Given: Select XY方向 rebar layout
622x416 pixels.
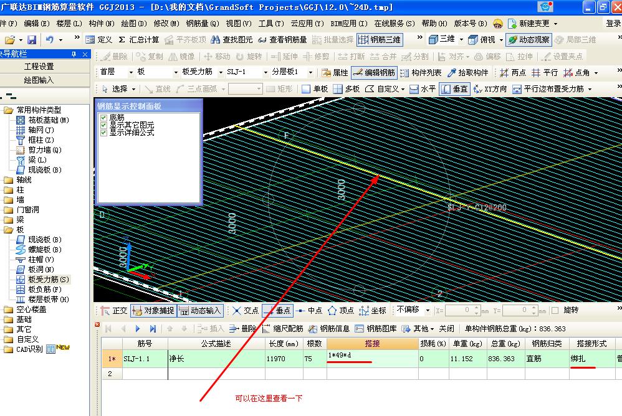Looking at the screenshot, I should pyautogui.click(x=490, y=89).
